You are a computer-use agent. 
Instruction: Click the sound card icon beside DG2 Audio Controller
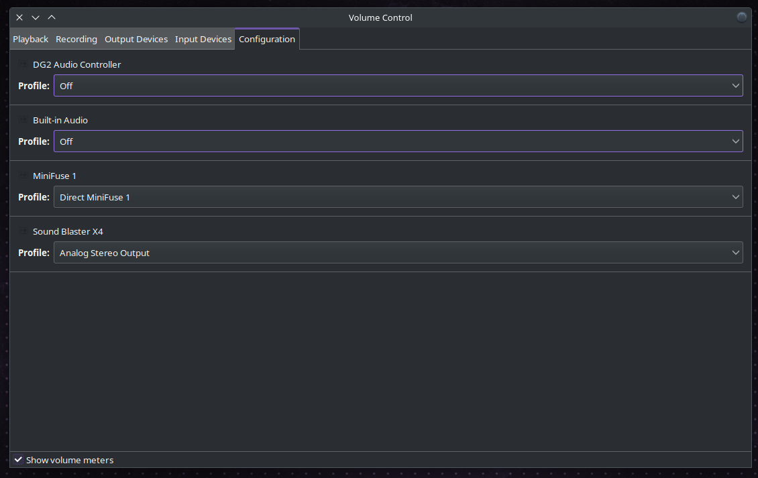(x=23, y=64)
